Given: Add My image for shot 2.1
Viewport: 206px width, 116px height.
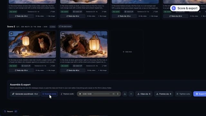Looking at the screenshot, I should click(51, 70).
